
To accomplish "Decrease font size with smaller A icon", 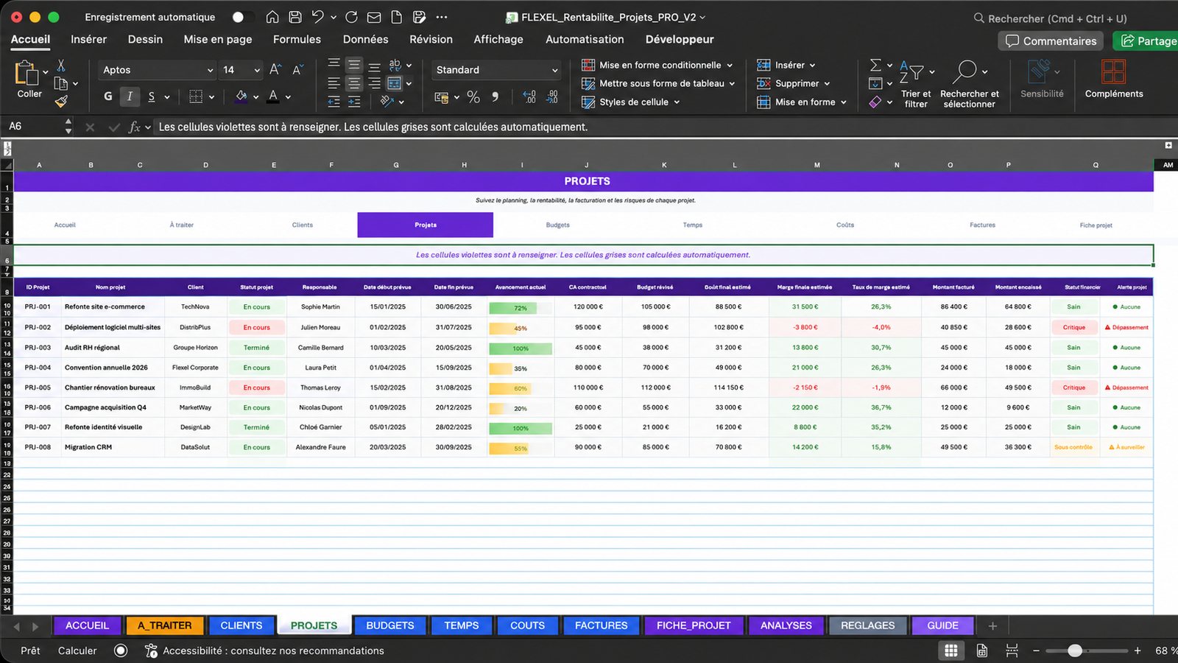I will point(297,69).
